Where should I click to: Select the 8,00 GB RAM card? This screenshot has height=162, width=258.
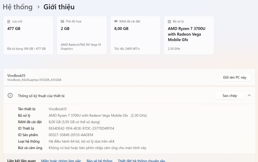[x=135, y=35]
